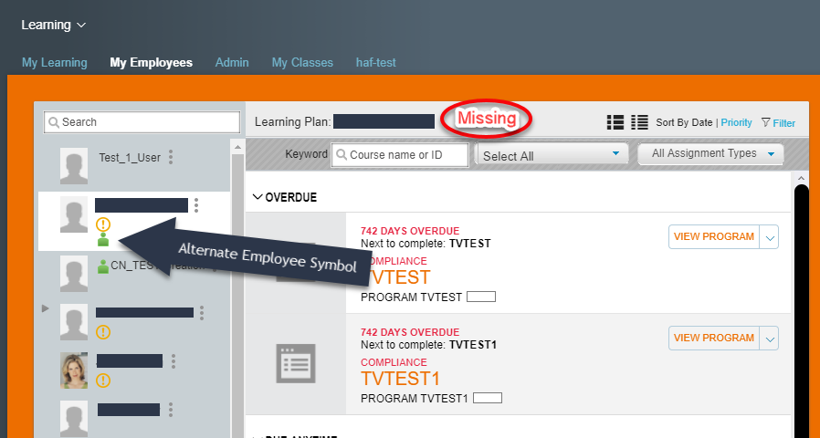Click the warning icon under the expandable employee

[x=103, y=332]
